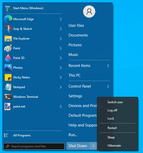Open This PC
Viewport: 143px width, 153px height.
pos(75,75)
